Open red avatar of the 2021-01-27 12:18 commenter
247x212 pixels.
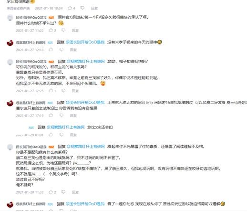tap(10, 43)
